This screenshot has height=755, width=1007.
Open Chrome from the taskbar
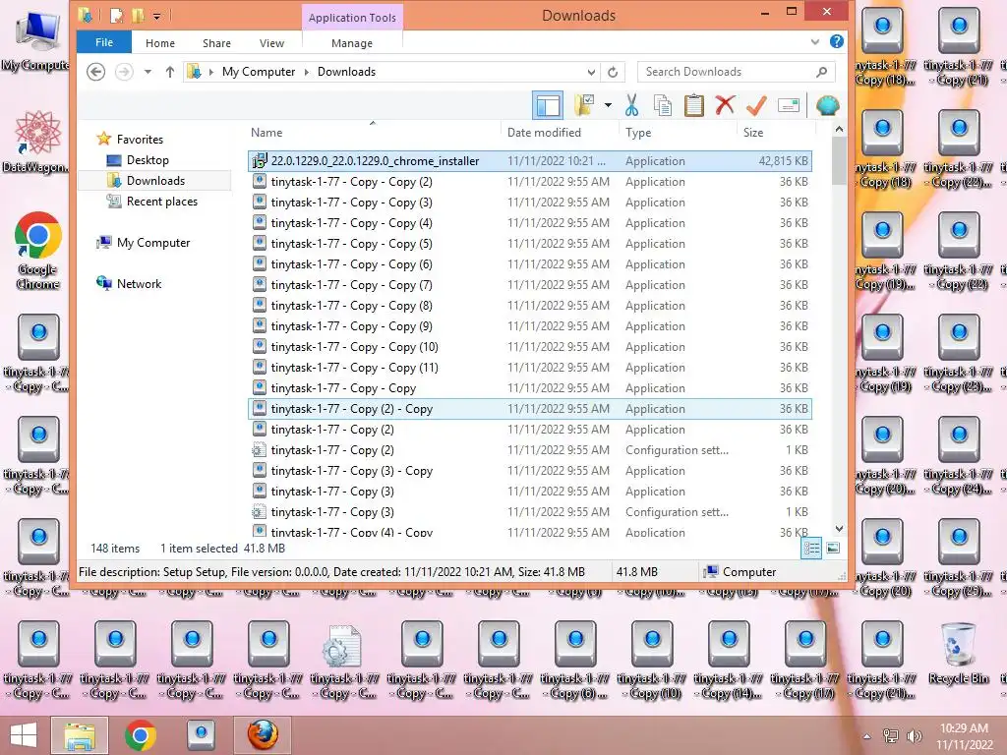[x=141, y=735]
